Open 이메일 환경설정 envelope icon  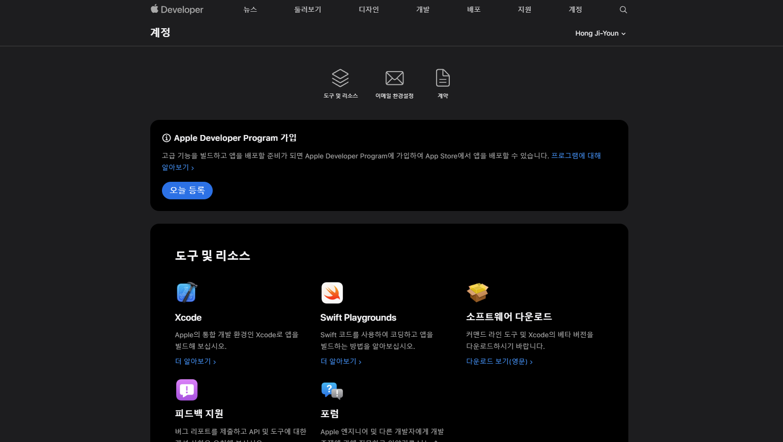(x=394, y=77)
